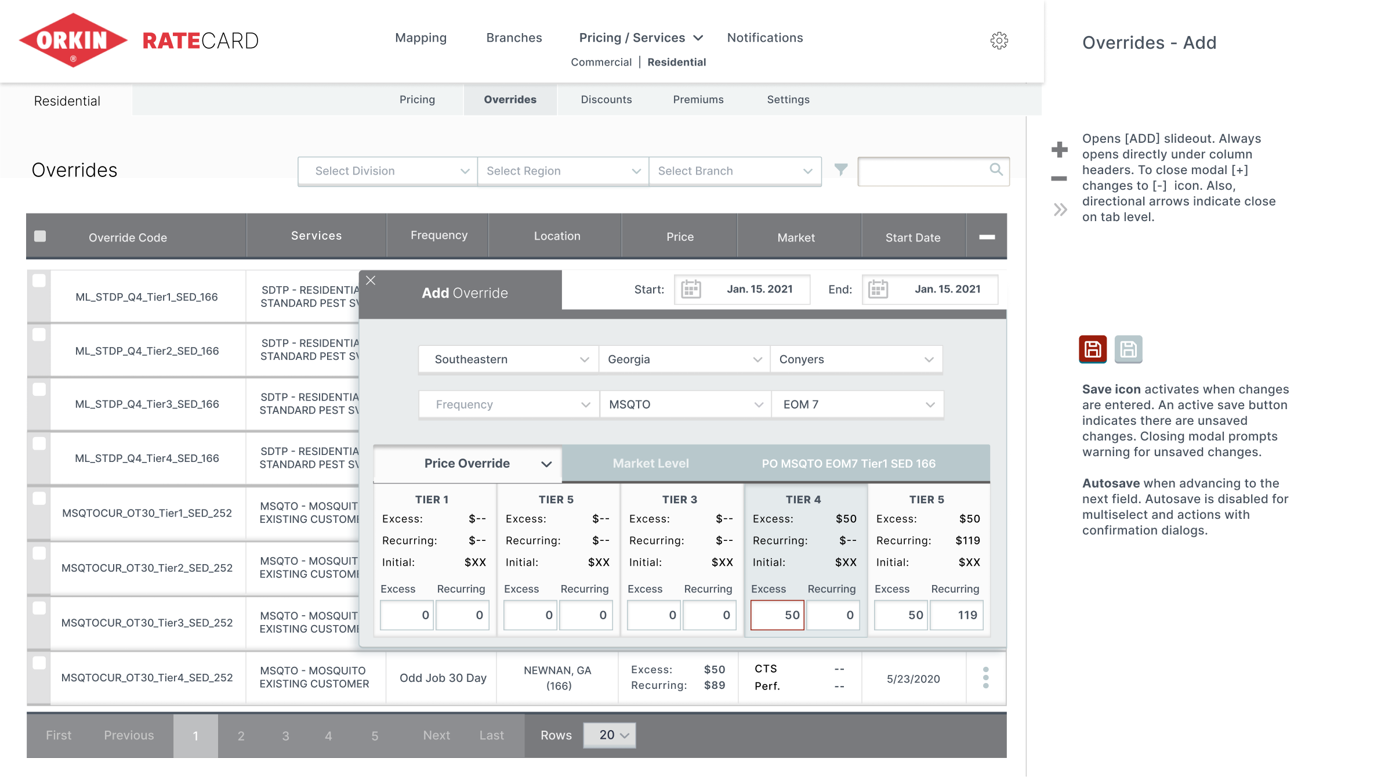Switch to the Discounts tab
This screenshot has height=780, width=1392.
(606, 100)
